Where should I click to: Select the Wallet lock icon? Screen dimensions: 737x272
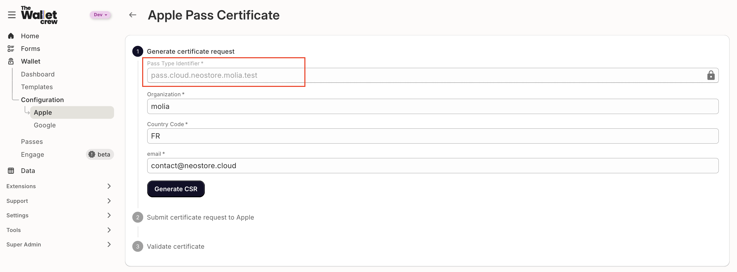click(11, 61)
